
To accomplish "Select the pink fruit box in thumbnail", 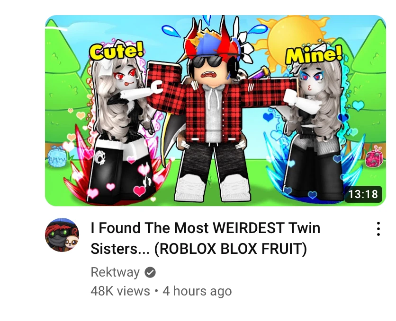I will (x=375, y=157).
